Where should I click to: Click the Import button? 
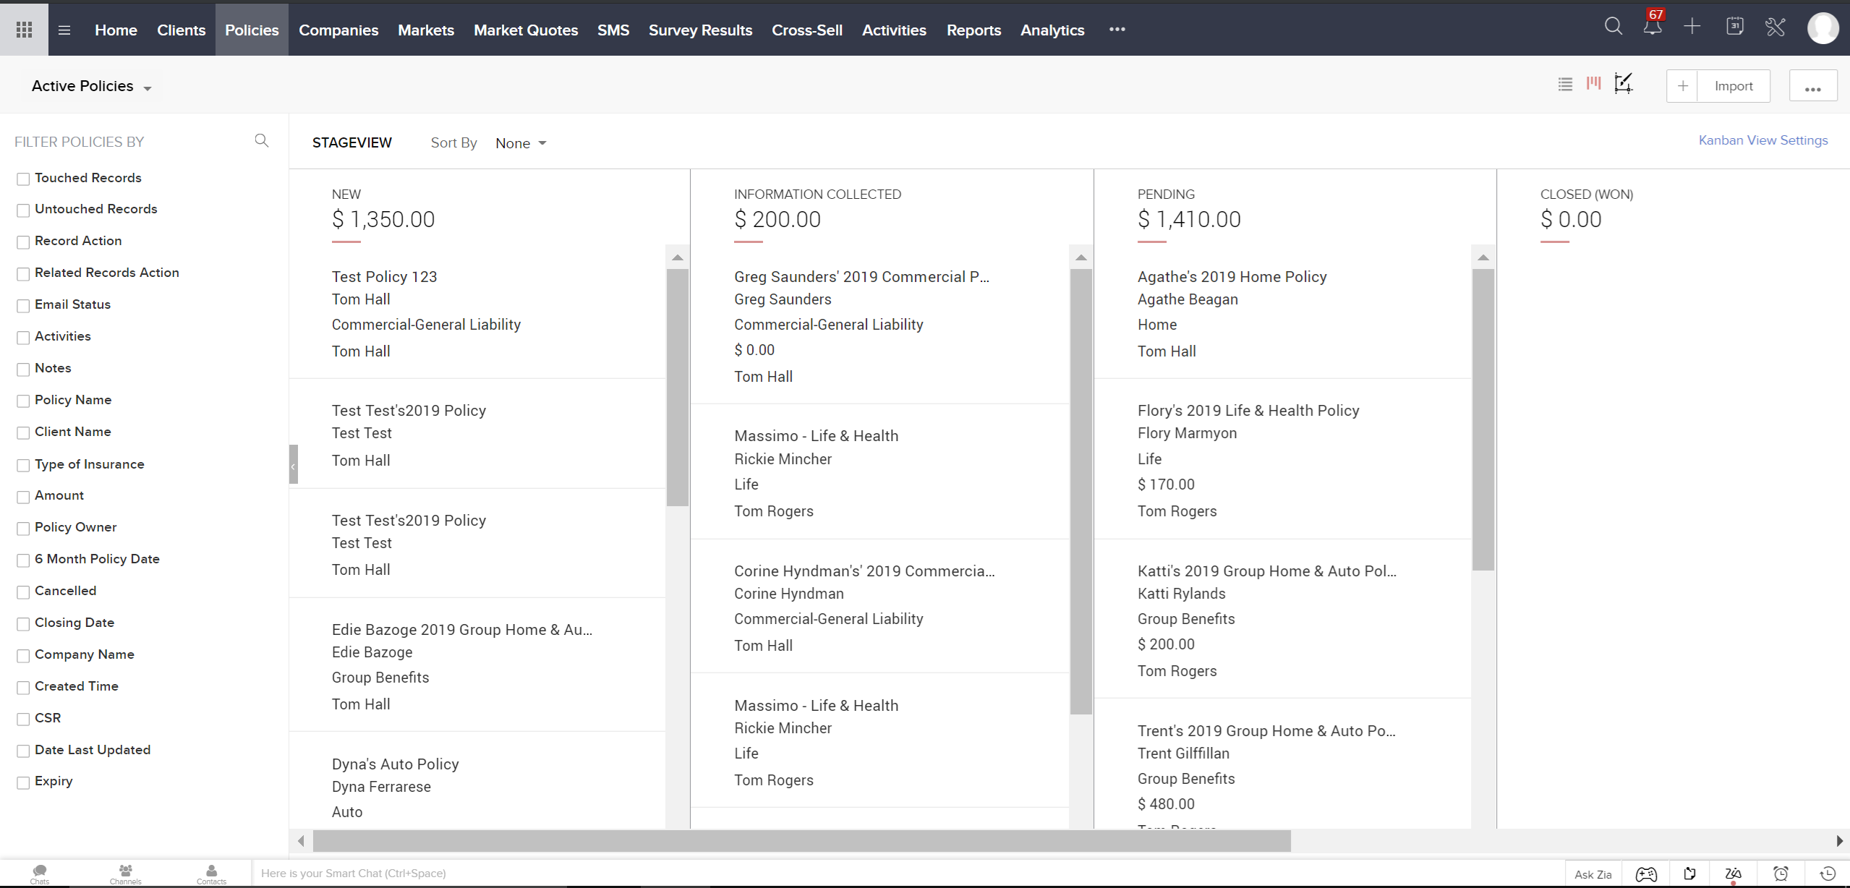pos(1733,86)
